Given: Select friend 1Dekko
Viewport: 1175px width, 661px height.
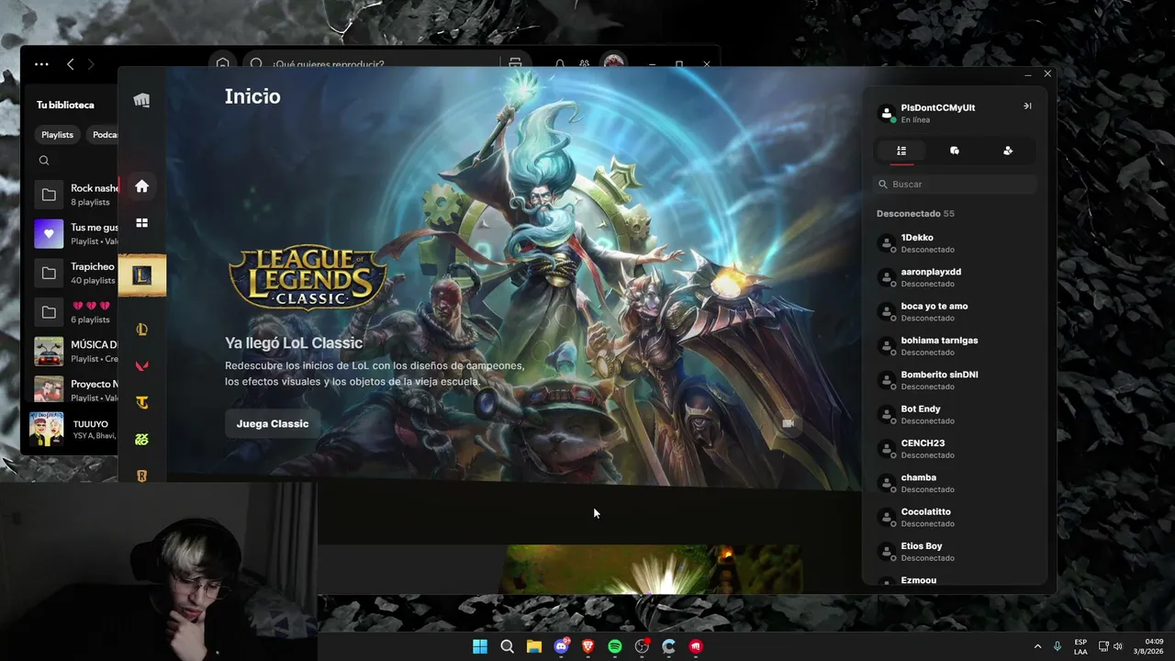Looking at the screenshot, I should [x=955, y=243].
